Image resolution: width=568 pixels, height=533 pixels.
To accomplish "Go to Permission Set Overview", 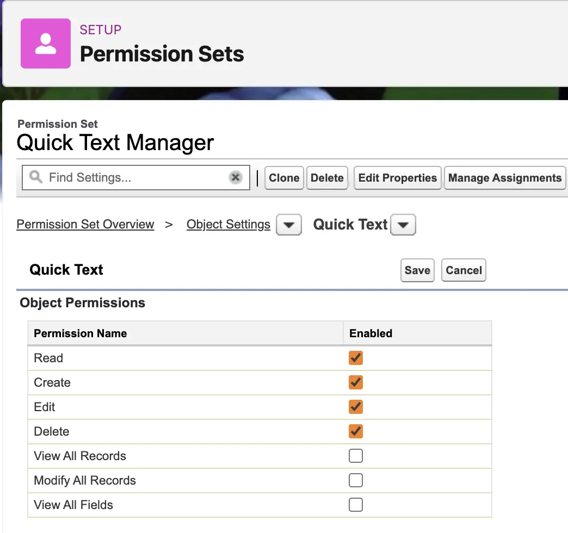I will (85, 224).
